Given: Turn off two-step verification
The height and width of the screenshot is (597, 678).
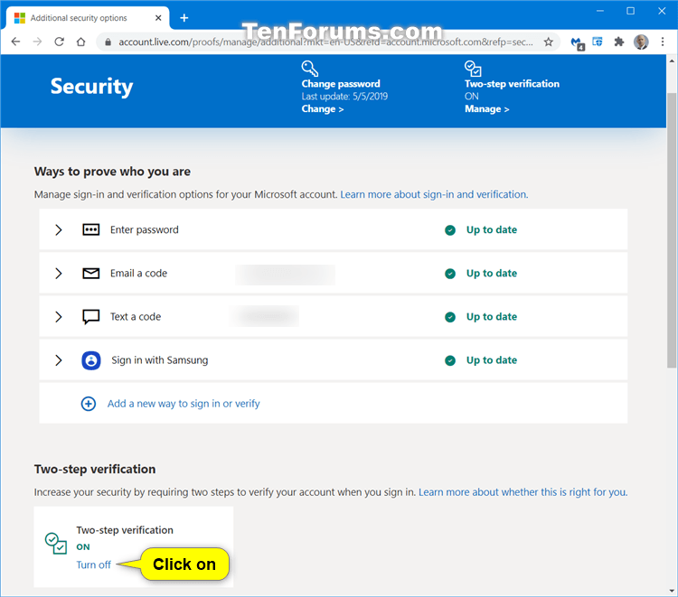Looking at the screenshot, I should [93, 564].
